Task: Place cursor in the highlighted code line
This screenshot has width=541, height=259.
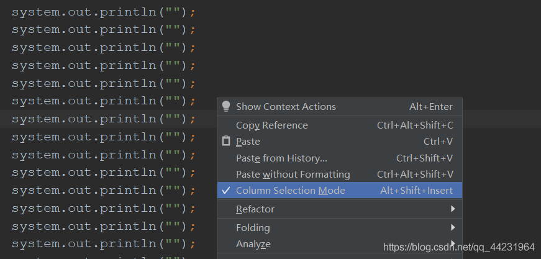Action: [104, 119]
